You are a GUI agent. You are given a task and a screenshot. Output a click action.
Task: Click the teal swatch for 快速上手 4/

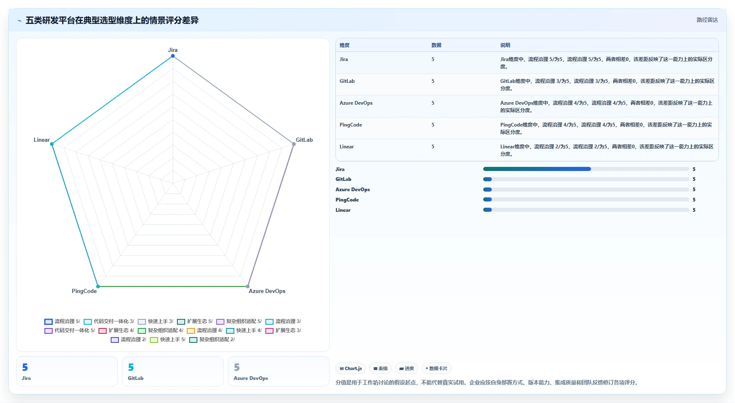(x=230, y=330)
